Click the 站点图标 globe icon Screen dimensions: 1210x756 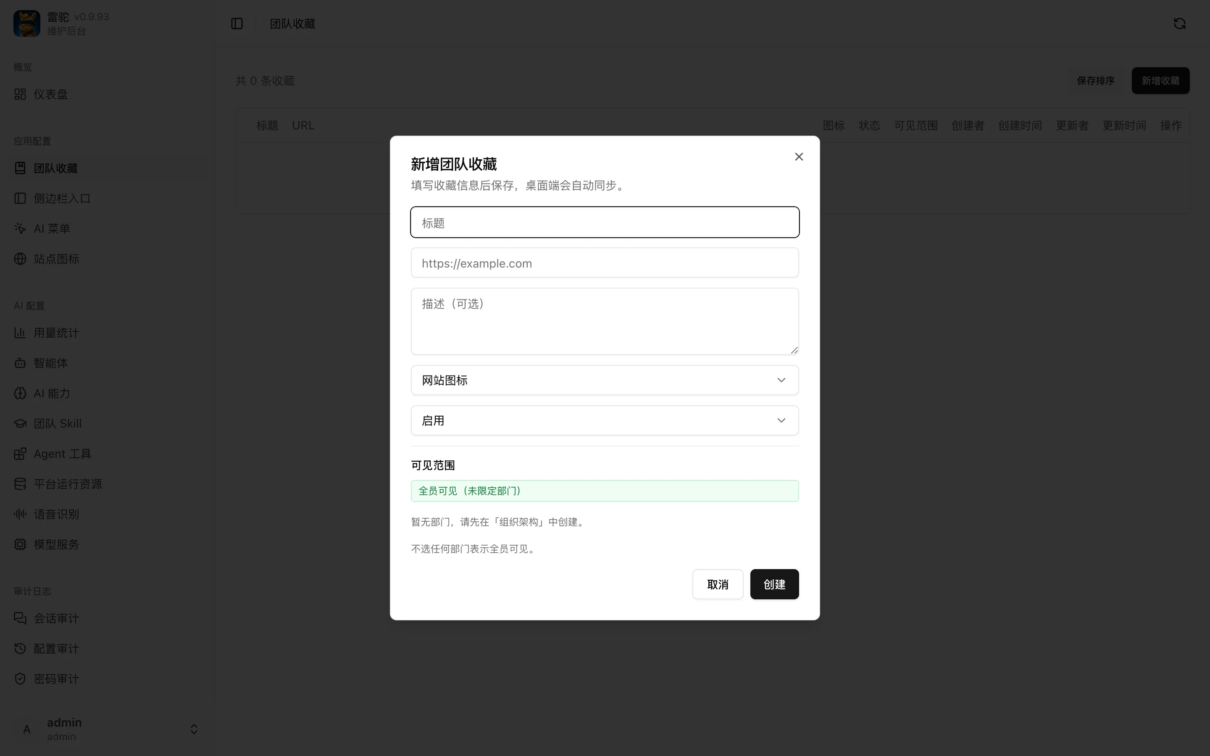(20, 259)
